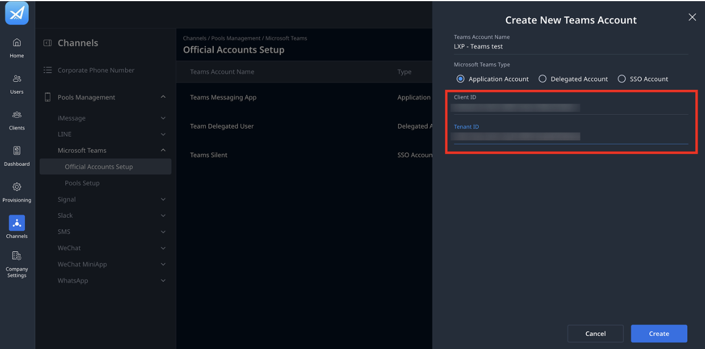
Task: Click the Client ID input field
Action: pyautogui.click(x=571, y=107)
